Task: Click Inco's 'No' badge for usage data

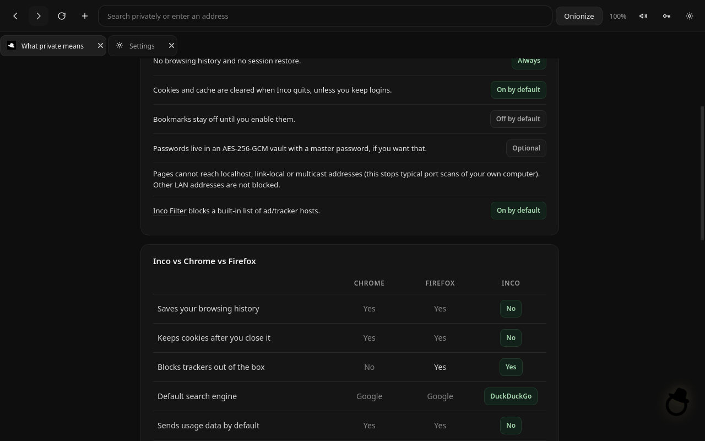Action: point(511,426)
